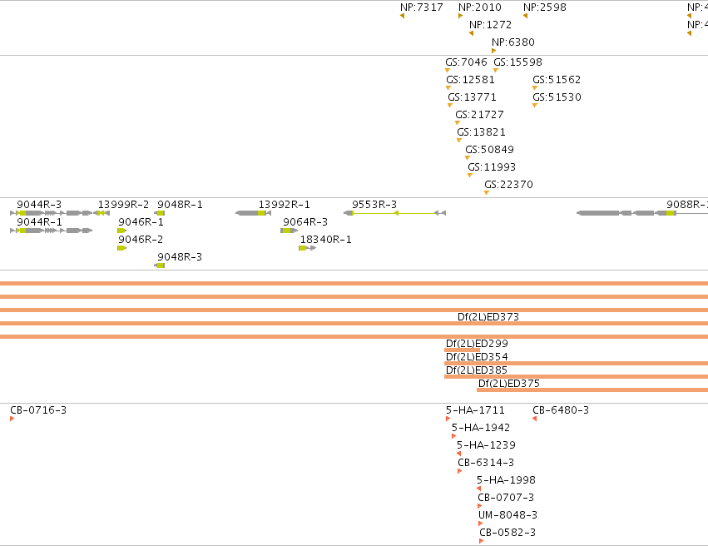Select the CB-0716-3 insertion label

pos(38,410)
